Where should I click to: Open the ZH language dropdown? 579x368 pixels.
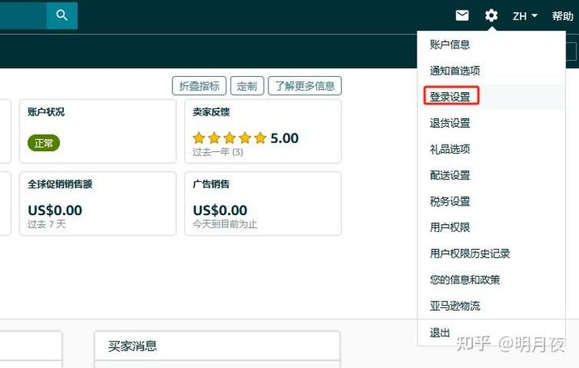(x=525, y=16)
